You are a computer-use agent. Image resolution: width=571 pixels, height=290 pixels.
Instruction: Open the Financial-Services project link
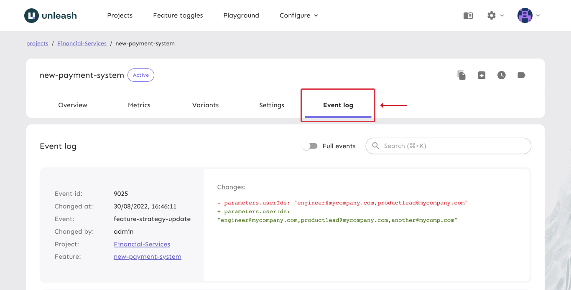142,244
